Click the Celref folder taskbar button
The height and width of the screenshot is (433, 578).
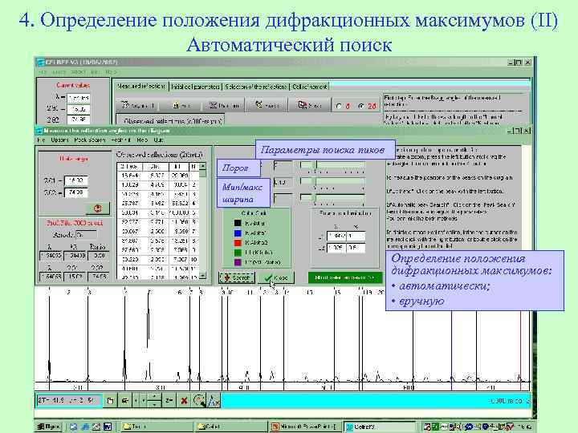pyautogui.click(x=231, y=427)
